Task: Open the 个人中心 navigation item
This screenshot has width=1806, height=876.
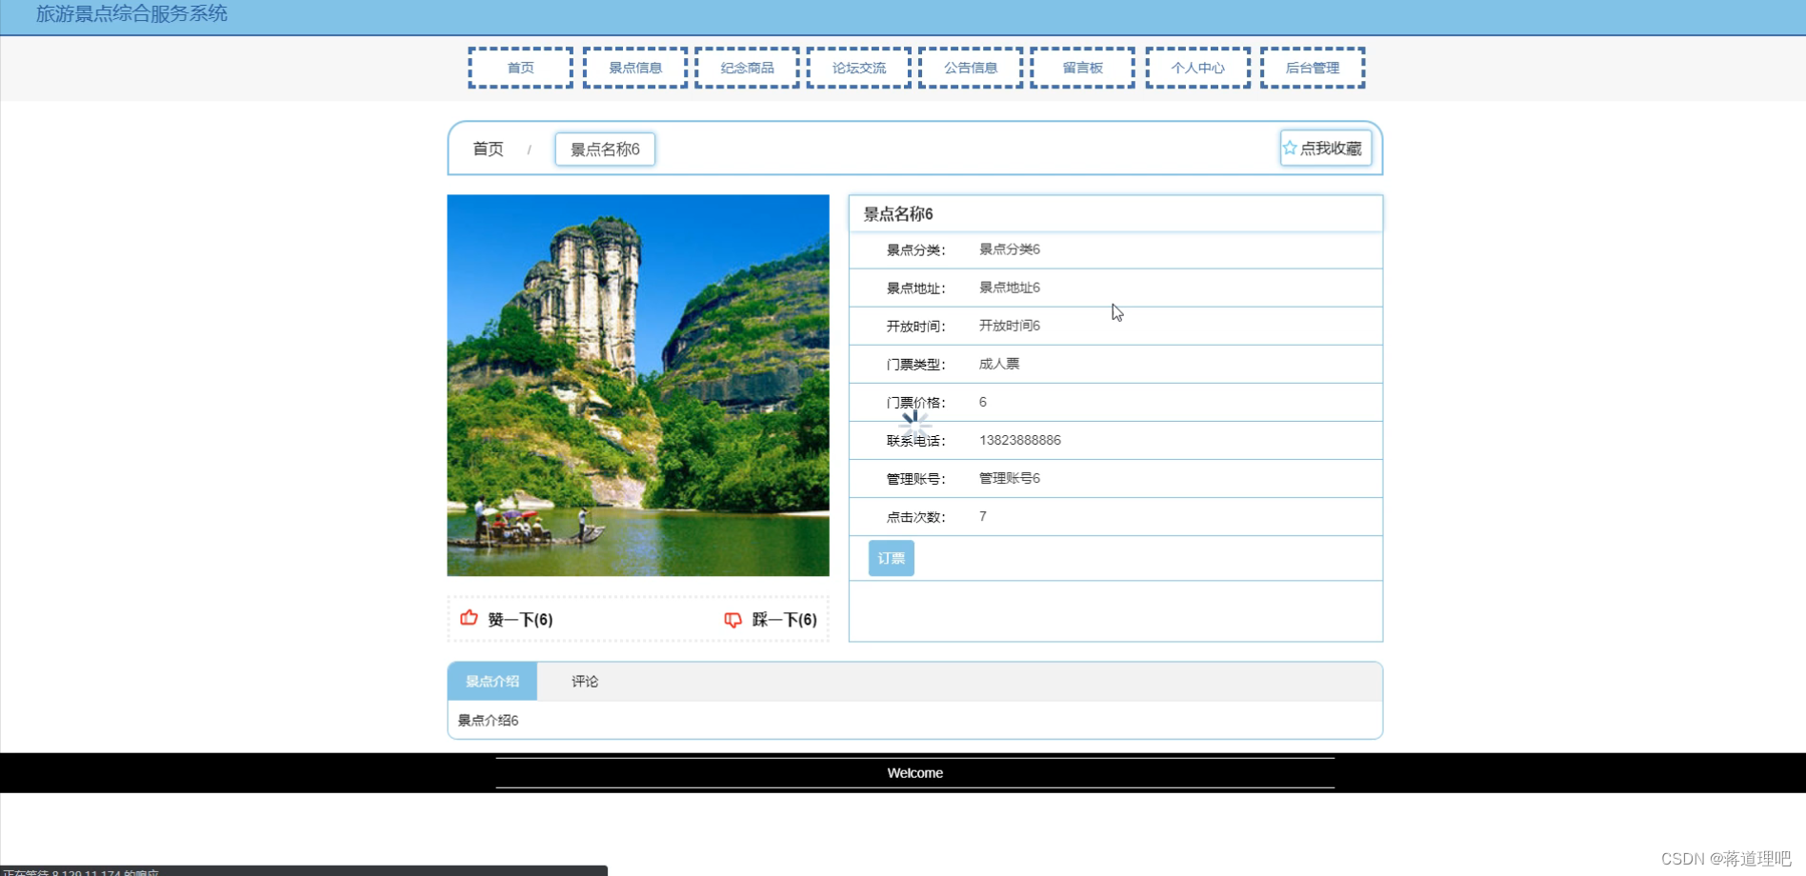Action: [x=1197, y=67]
